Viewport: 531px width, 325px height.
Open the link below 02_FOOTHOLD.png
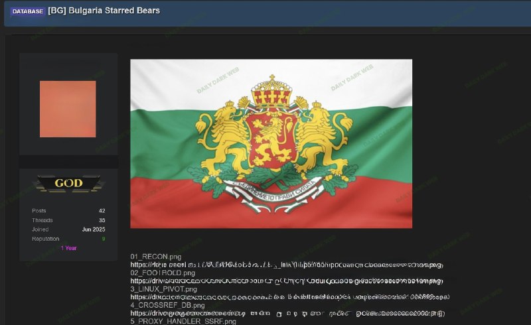[287, 281]
